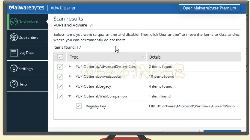Click the Help question mark icon
250x140 pixels.
click(14, 84)
